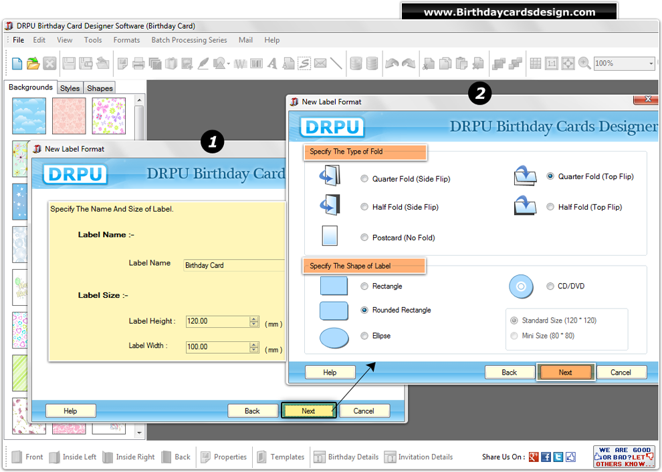The height and width of the screenshot is (472, 662).
Task: Open the Formats menu
Action: 126,40
